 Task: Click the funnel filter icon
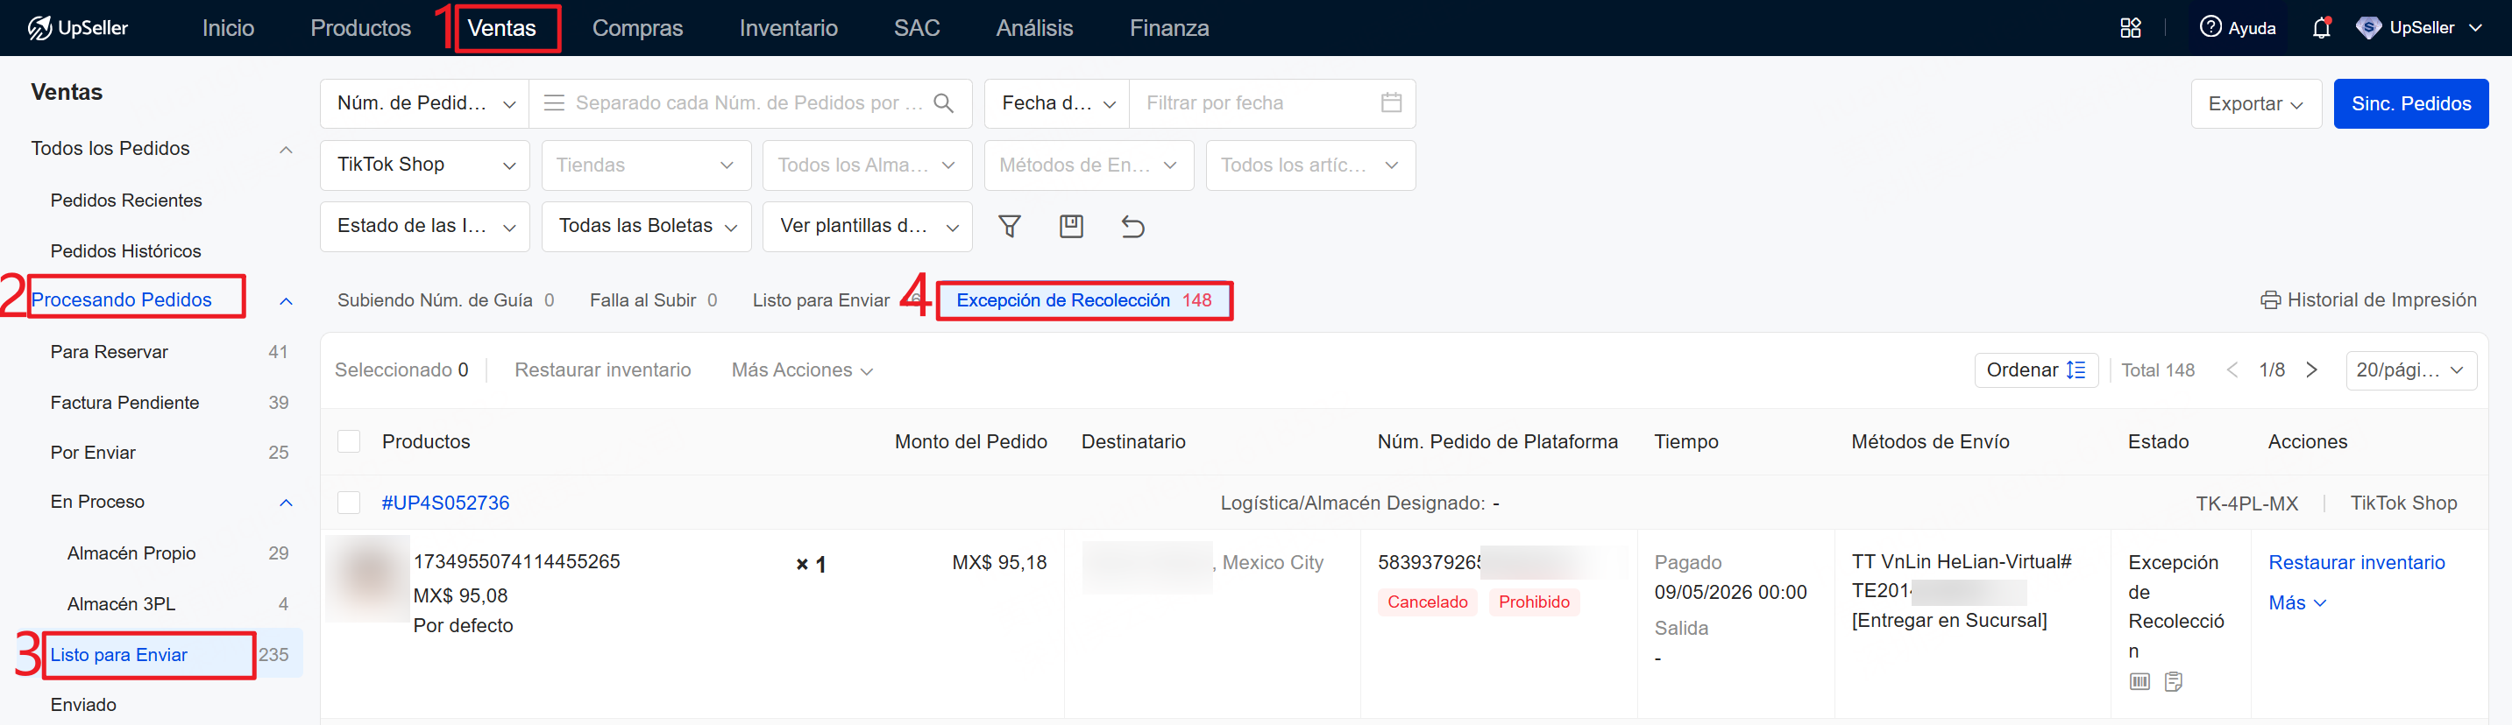[x=1010, y=226]
